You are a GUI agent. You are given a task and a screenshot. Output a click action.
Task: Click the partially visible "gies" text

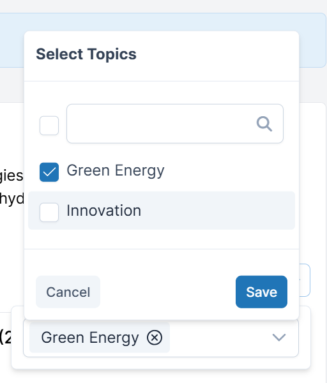click(11, 176)
